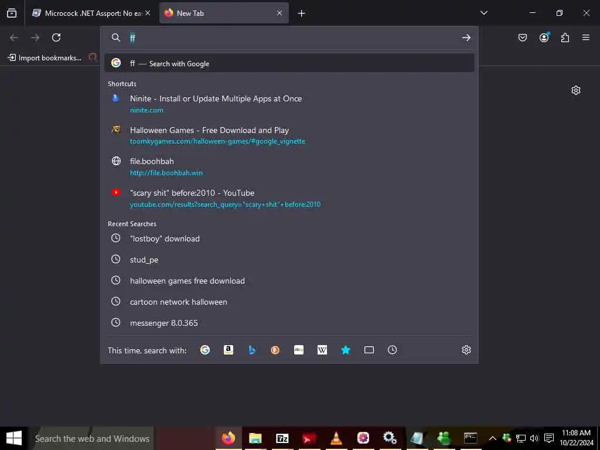Open the Ninite shortcut suggestion
Screen dimensions: 600x450
coord(289,104)
